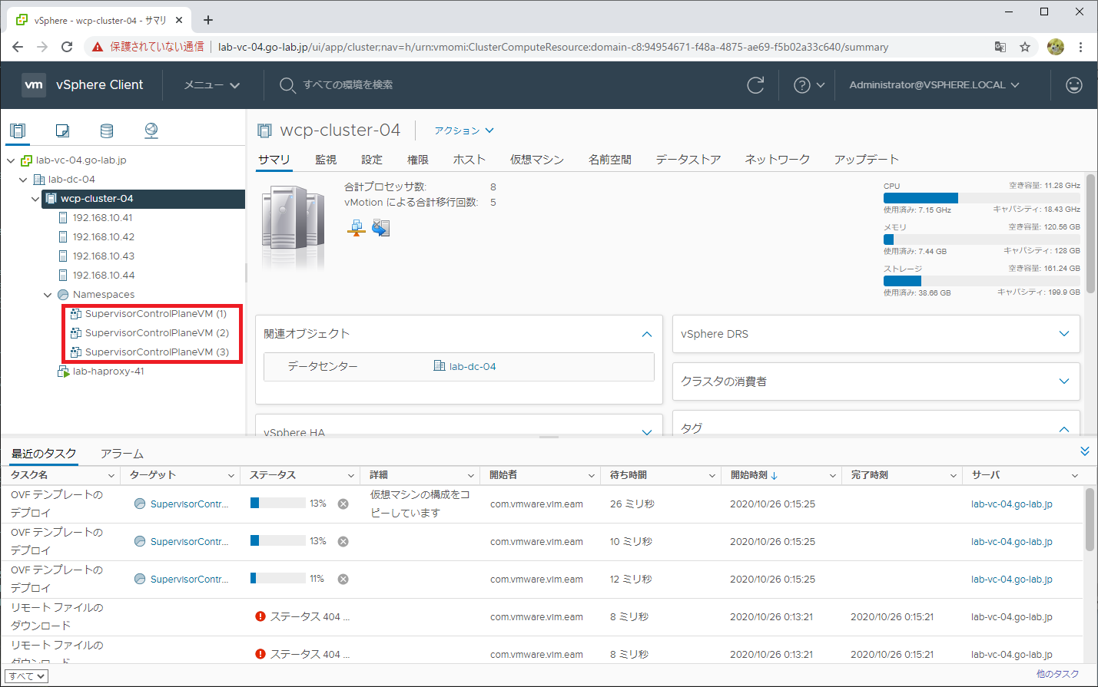Open the すべて filter dropdown at bottom
This screenshot has height=687, width=1098.
click(x=27, y=676)
